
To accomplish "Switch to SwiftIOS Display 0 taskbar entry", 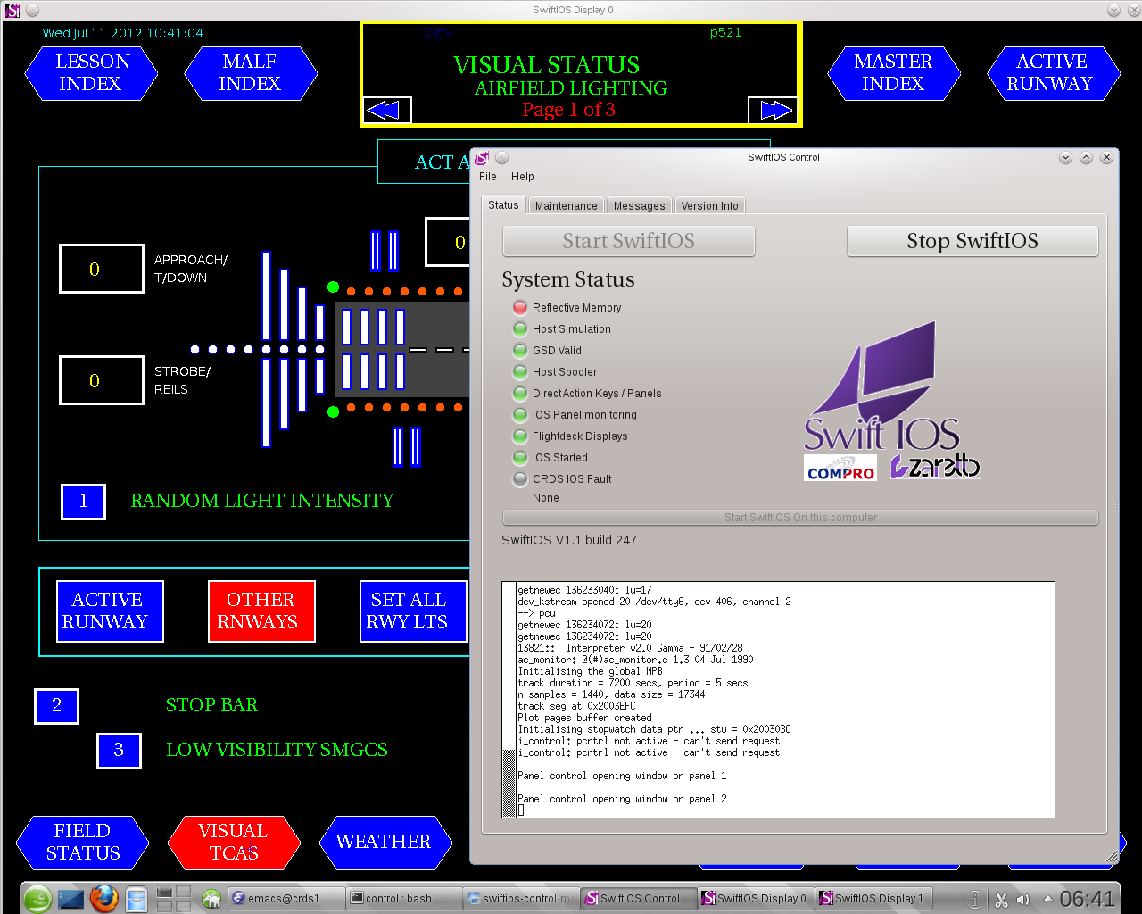I will point(756,898).
